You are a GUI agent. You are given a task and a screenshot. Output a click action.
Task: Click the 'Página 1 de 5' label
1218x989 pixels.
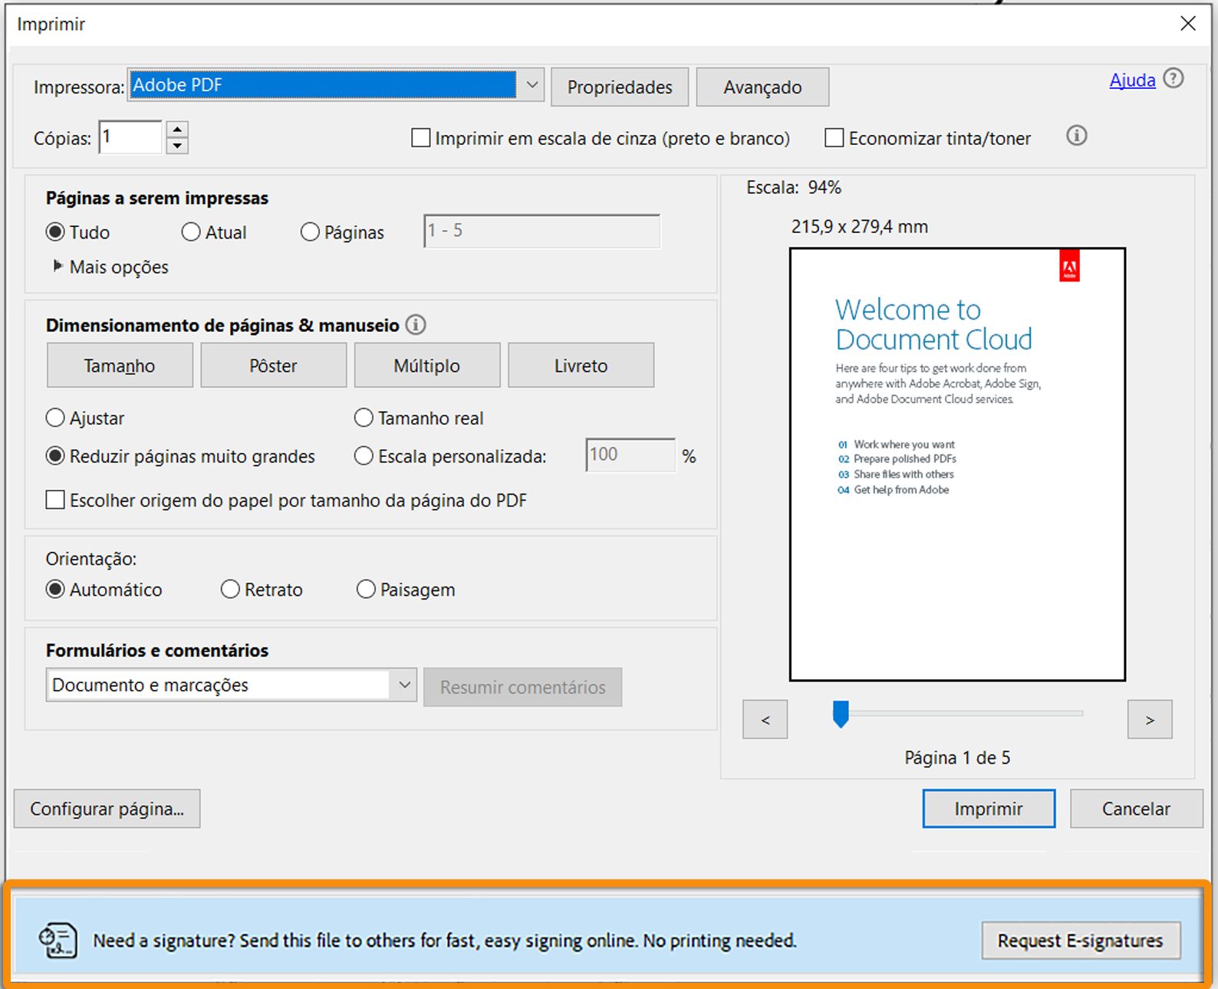click(957, 758)
